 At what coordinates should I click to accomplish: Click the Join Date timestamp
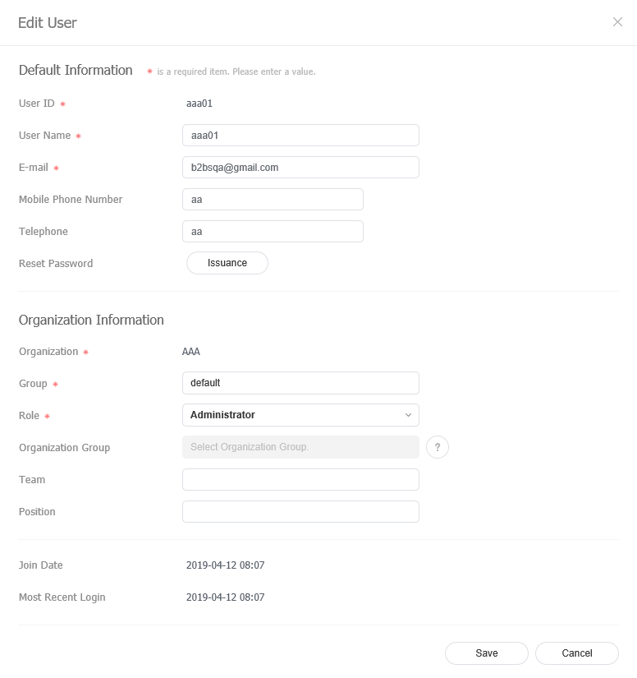pos(225,565)
